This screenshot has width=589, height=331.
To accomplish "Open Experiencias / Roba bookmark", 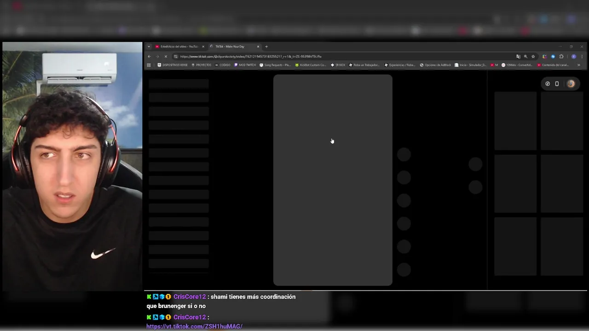I will (x=399, y=65).
